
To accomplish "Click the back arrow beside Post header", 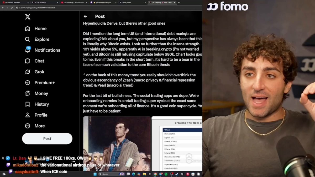I will click(x=85, y=16).
